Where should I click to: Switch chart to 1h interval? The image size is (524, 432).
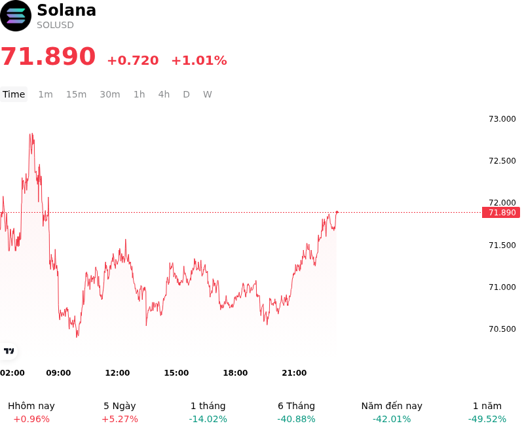tap(140, 94)
